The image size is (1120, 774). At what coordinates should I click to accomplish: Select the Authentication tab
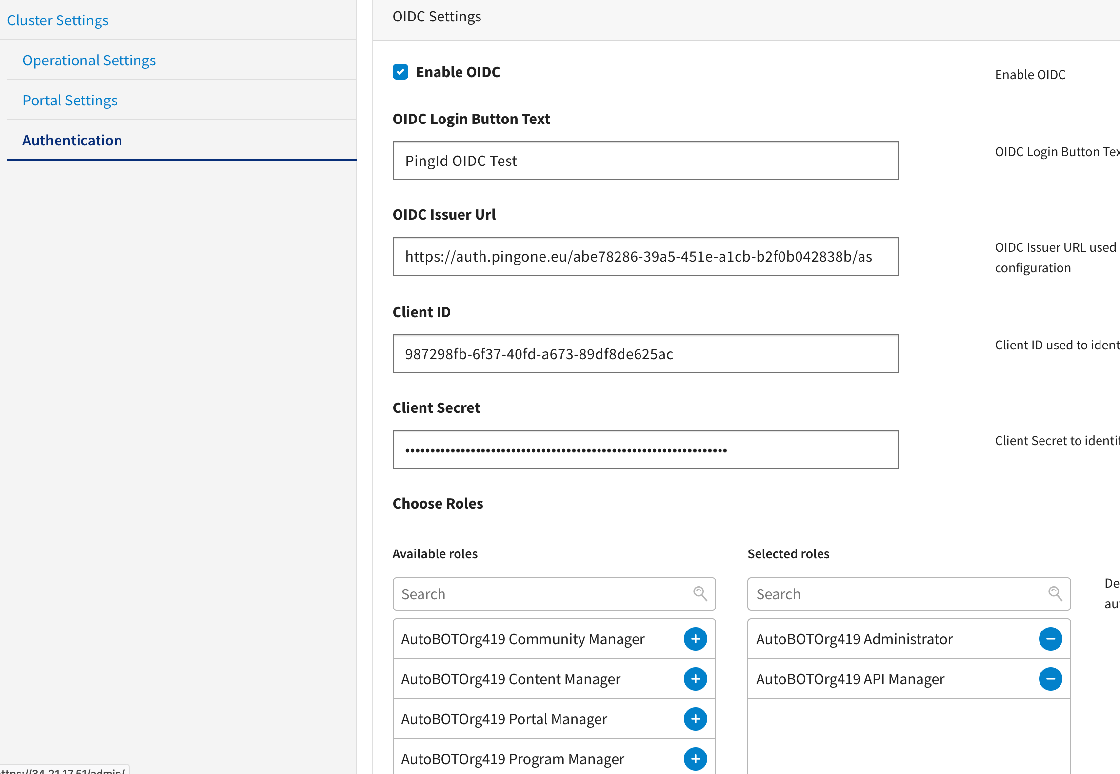point(72,140)
